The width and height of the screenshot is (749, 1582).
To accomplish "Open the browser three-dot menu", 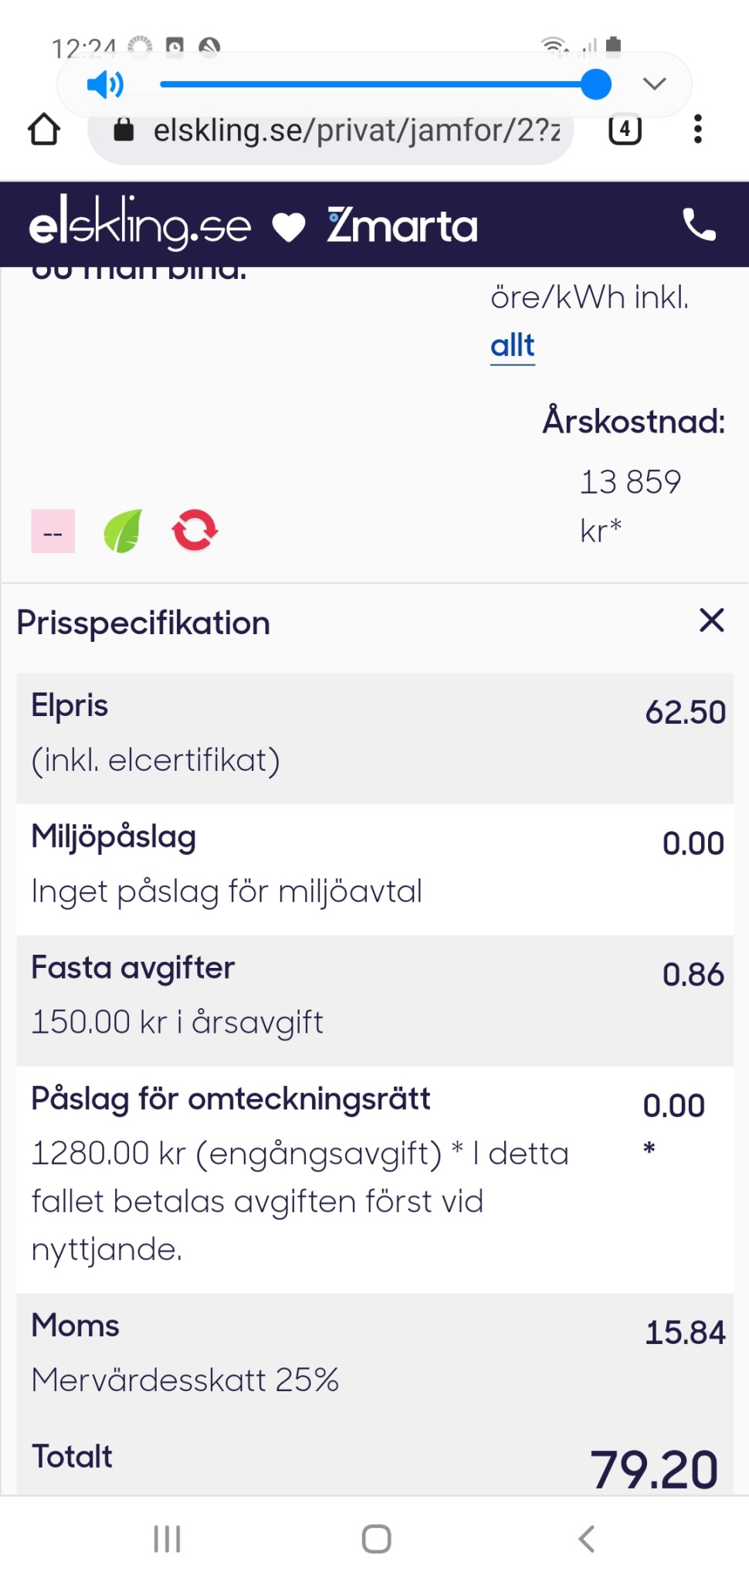I will (698, 130).
